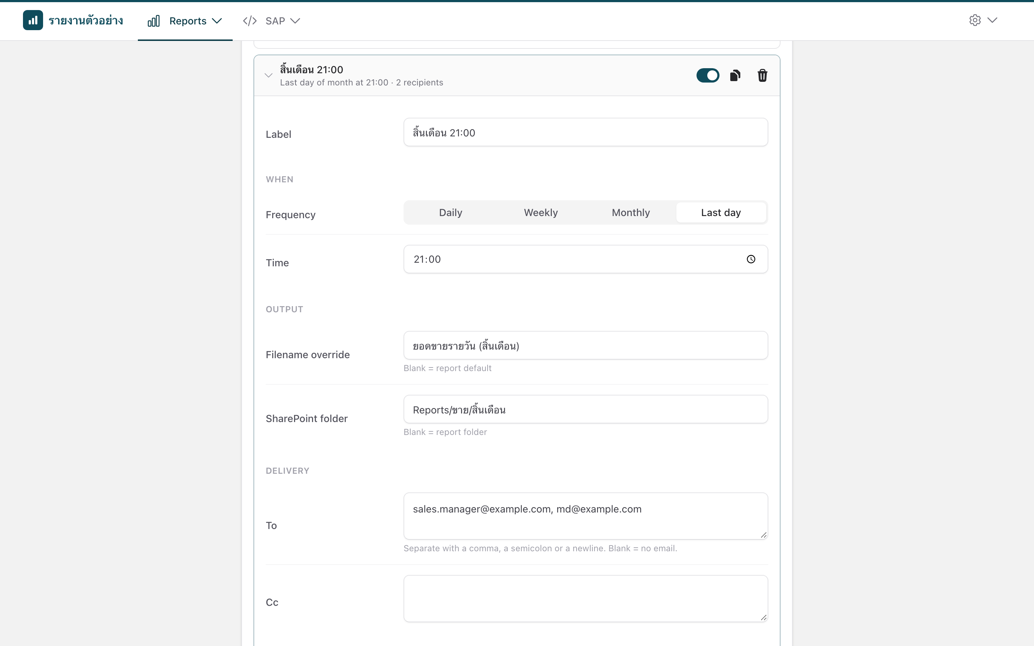This screenshot has width=1034, height=646.
Task: Click the schedule title สิ้นเดือน 21:00 header
Action: [312, 69]
